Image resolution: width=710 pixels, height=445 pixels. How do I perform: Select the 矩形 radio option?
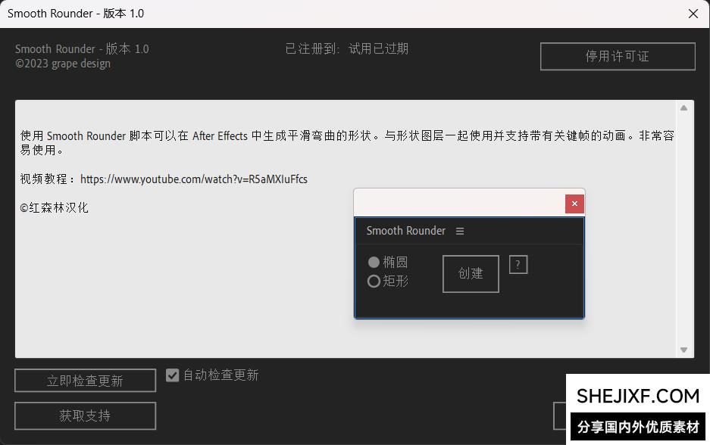374,282
